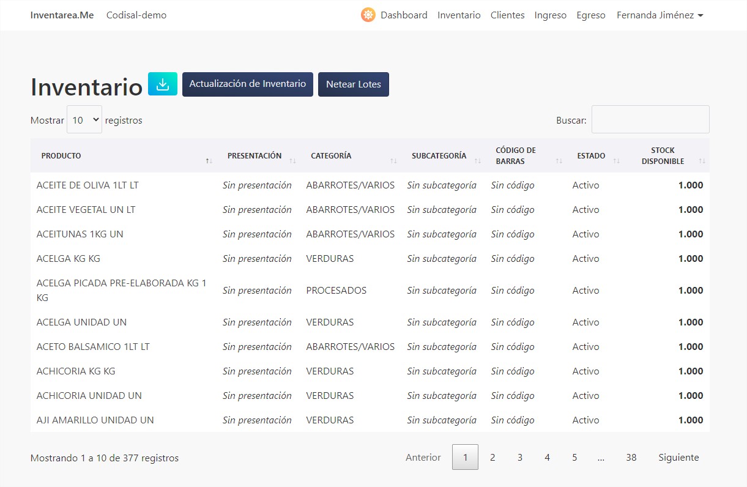Click the Actualización de Inventario button
The image size is (747, 487).
247,84
